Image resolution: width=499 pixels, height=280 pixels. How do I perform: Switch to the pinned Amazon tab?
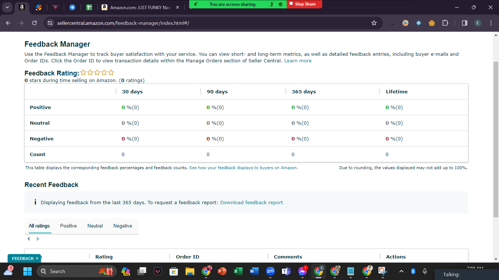click(22, 7)
